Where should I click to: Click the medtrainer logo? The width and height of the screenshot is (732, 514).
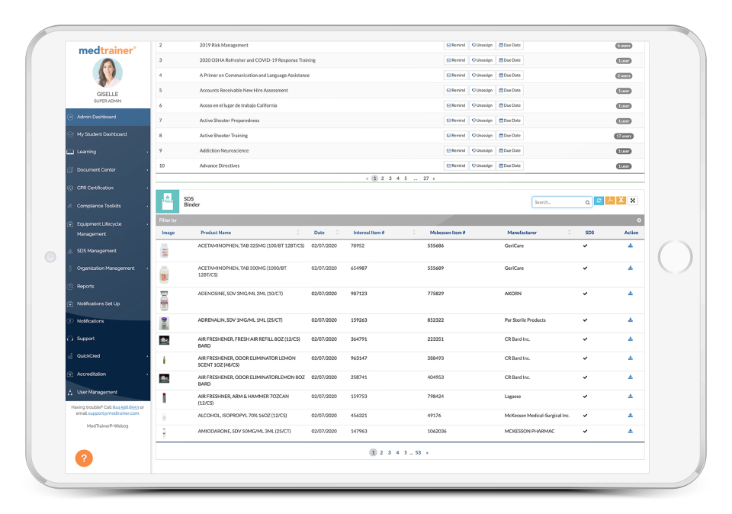pyautogui.click(x=108, y=50)
